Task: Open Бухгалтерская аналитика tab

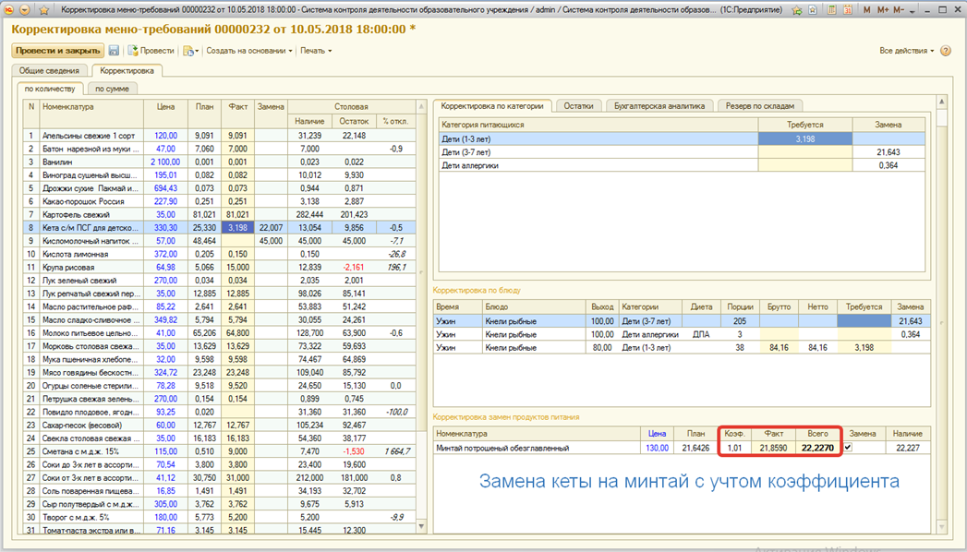Action: pyautogui.click(x=659, y=106)
